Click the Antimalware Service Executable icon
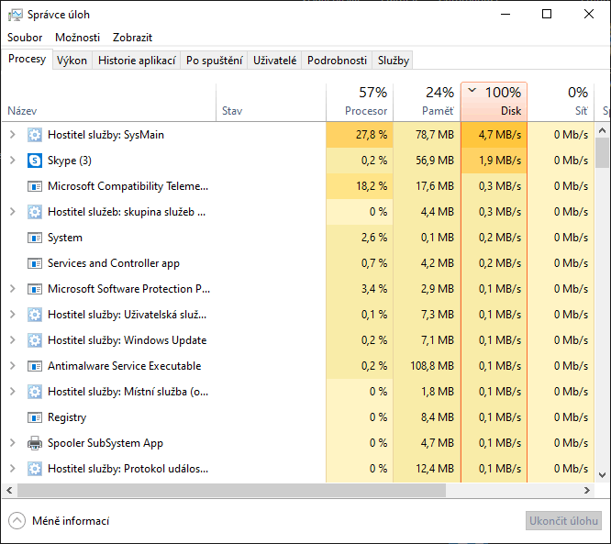 pos(35,366)
